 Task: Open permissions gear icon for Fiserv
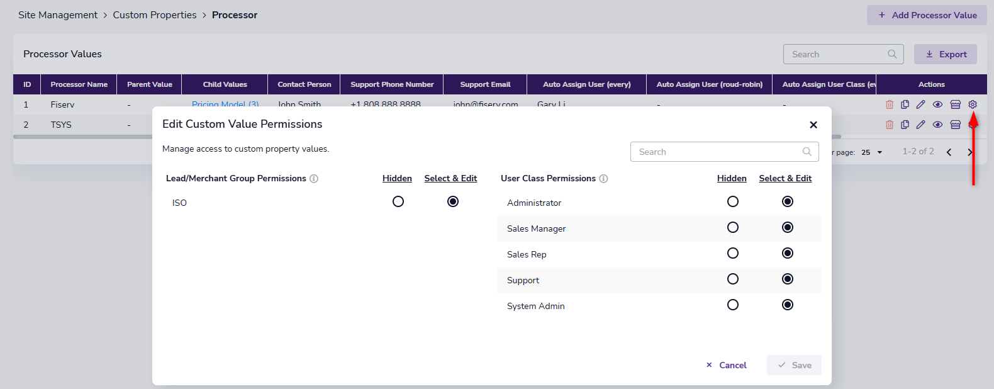click(x=973, y=104)
